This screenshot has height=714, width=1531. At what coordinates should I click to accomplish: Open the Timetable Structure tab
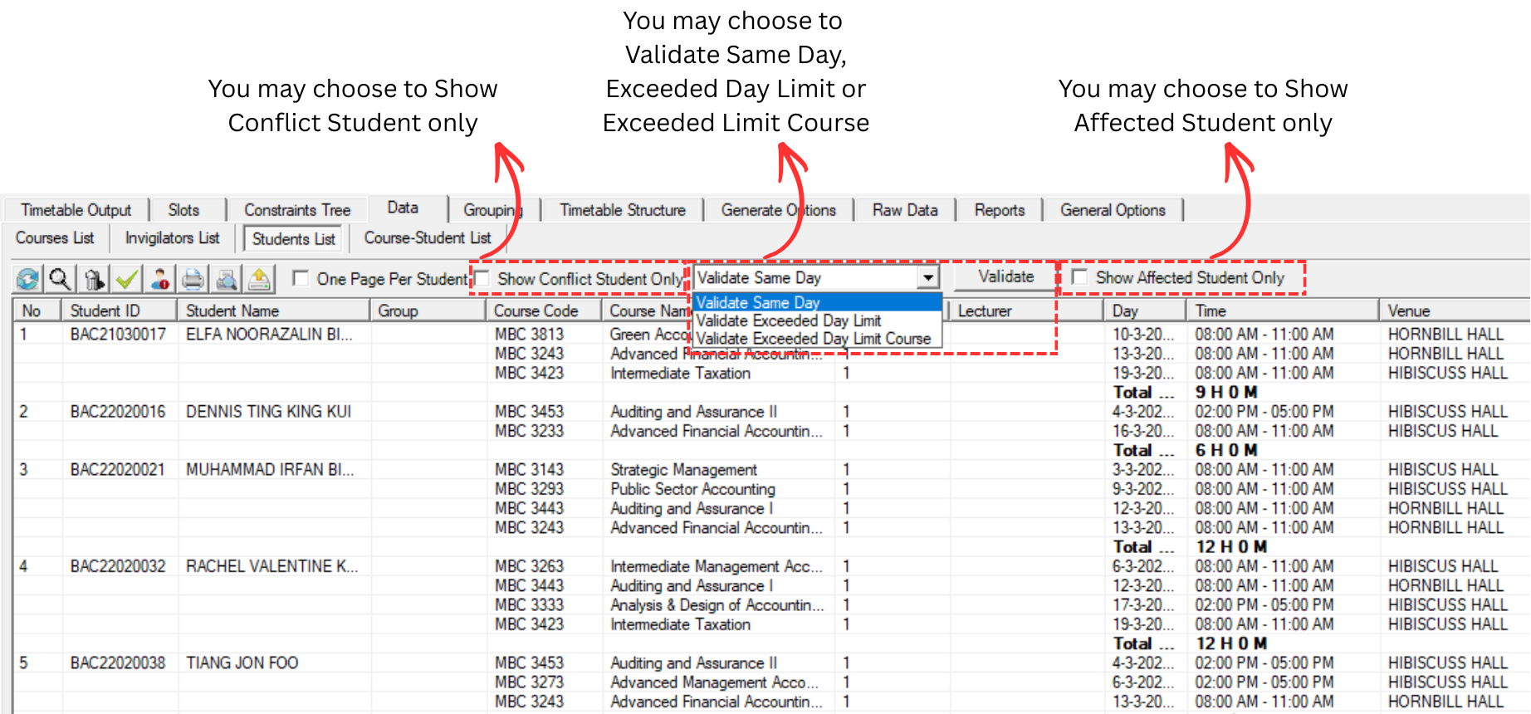pos(623,210)
